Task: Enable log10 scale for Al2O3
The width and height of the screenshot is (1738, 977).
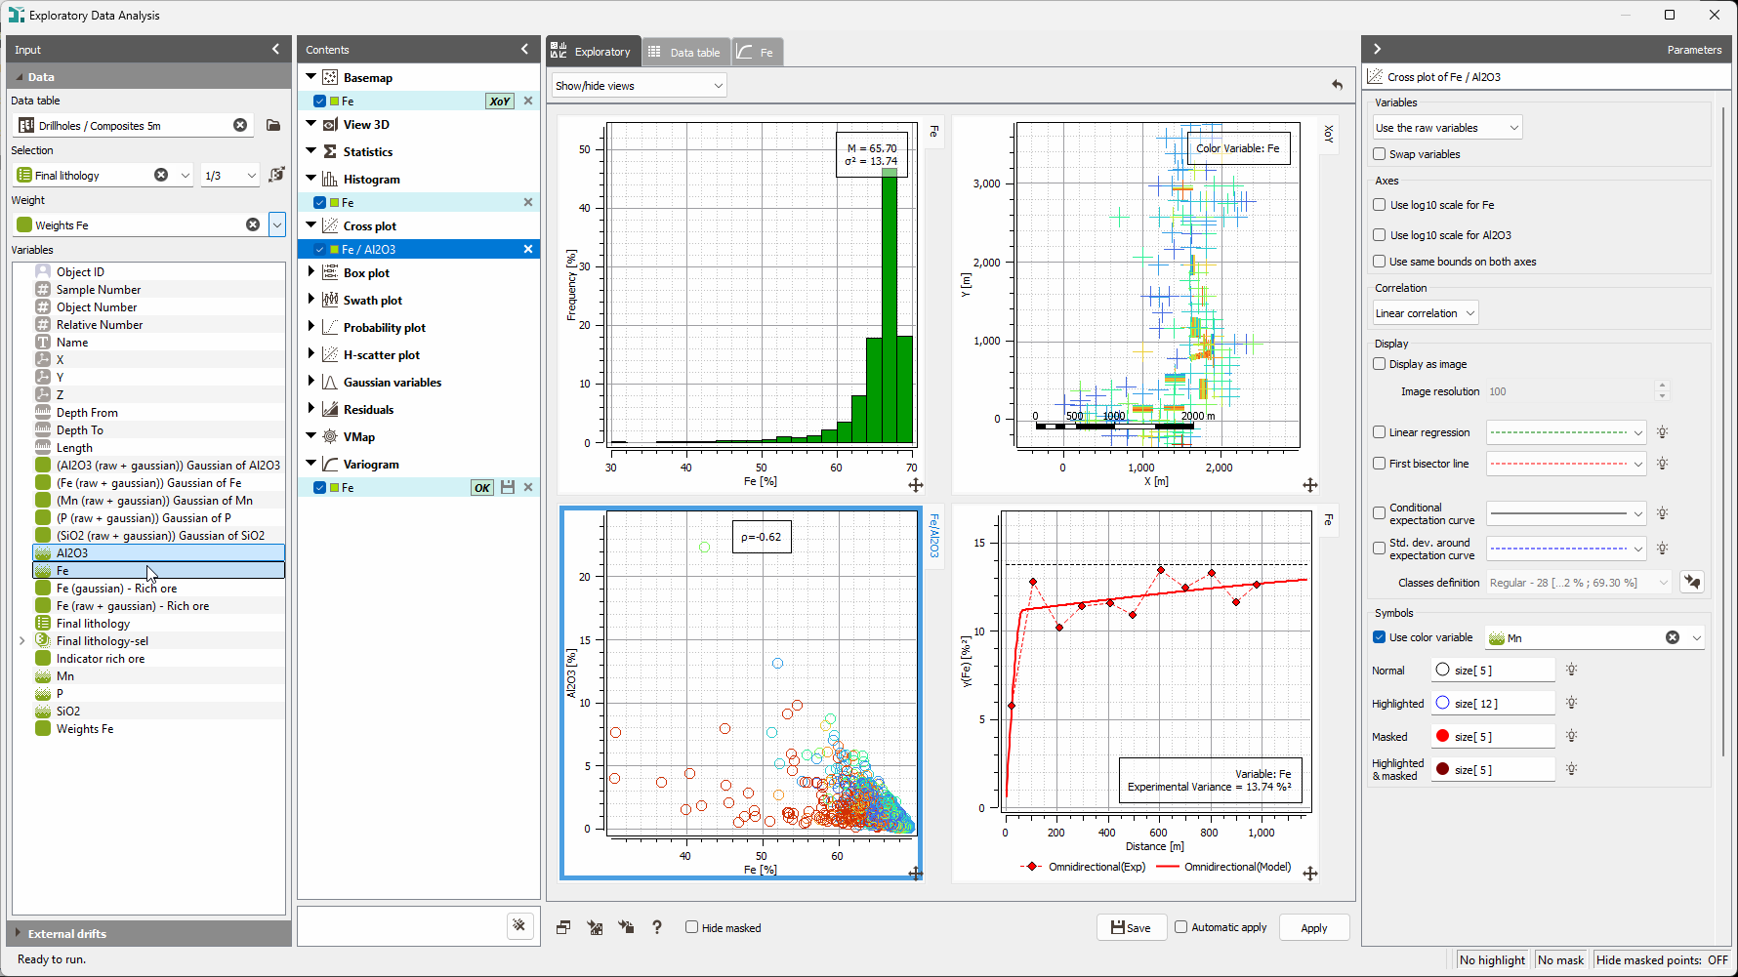Action: pos(1379,234)
